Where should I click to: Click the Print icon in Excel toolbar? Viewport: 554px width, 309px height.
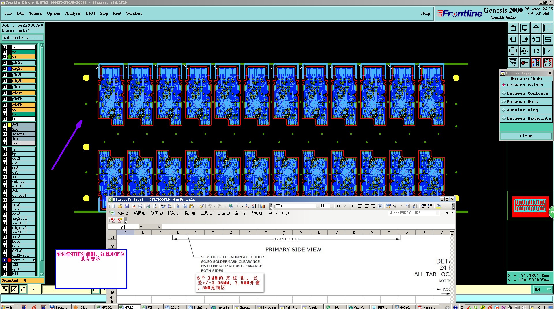(x=148, y=206)
